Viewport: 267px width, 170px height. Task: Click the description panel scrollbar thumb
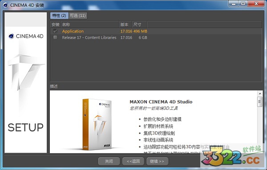point(260,102)
